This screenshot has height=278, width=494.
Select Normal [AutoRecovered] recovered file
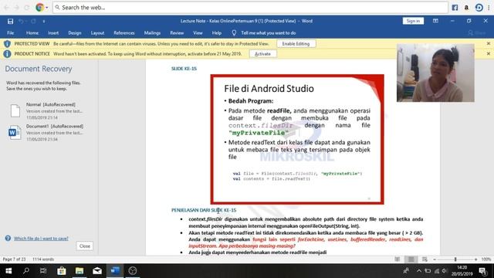47,110
